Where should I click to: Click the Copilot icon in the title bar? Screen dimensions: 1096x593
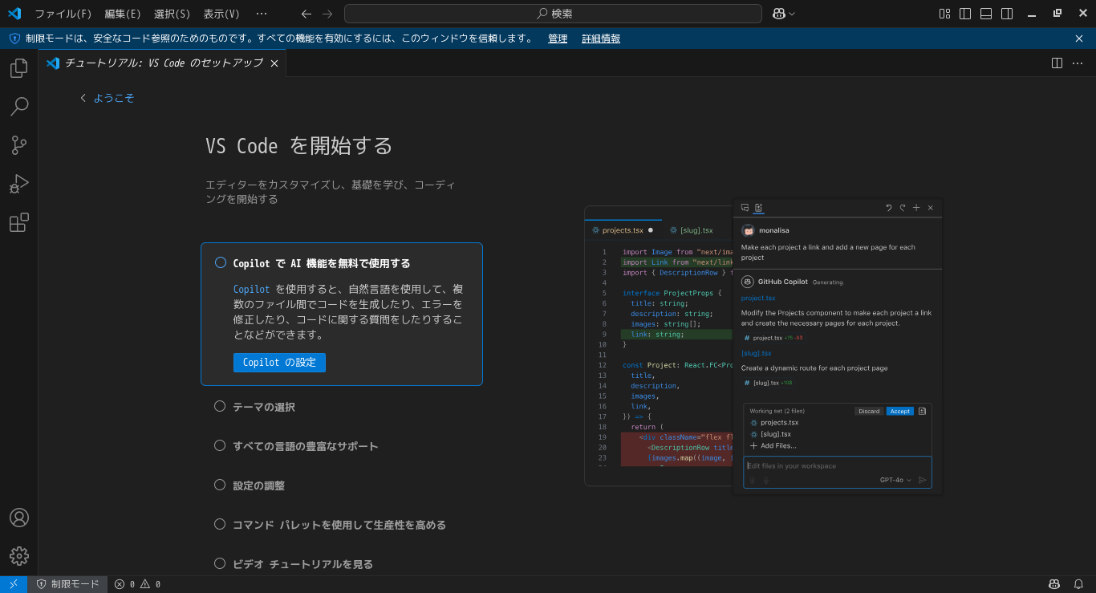[x=778, y=14]
